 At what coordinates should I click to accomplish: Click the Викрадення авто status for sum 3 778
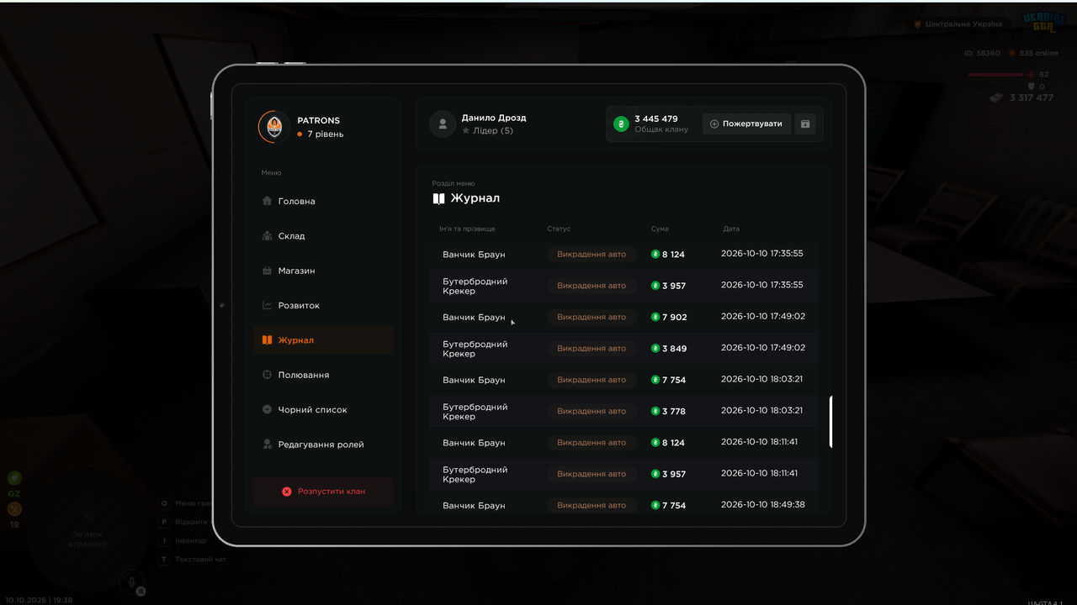[592, 411]
